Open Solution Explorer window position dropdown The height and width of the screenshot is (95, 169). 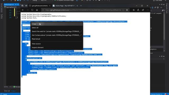pos(160,4)
